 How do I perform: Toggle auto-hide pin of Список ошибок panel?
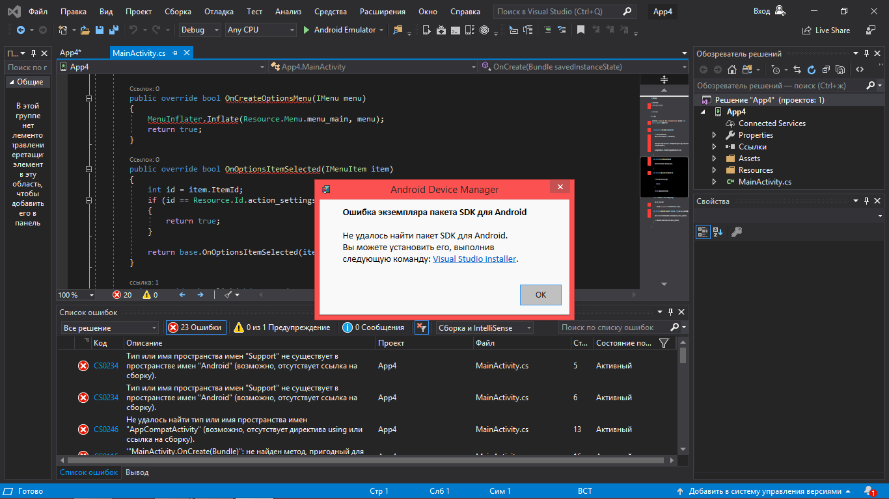coord(671,313)
